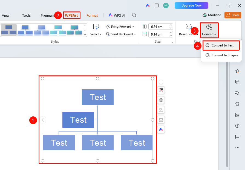Select the first flat blue style thumbnail
The image size is (245, 170).
pos(9,30)
